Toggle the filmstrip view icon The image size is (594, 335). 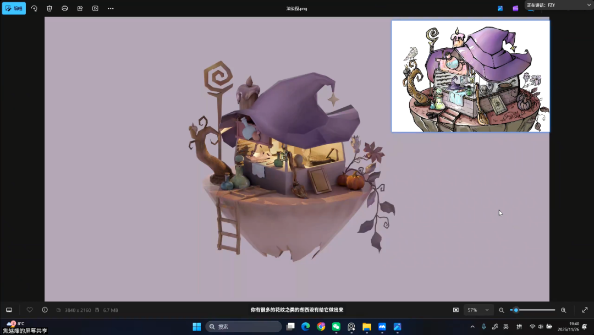pyautogui.click(x=9, y=310)
